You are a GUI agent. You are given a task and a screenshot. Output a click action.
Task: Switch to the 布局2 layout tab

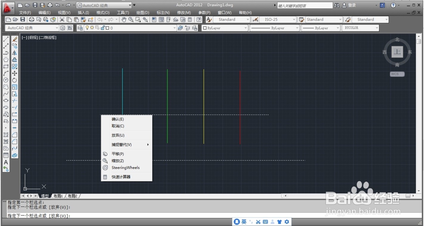73,196
